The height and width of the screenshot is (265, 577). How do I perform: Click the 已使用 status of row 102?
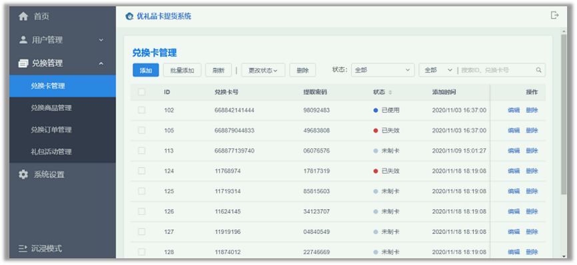[386, 111]
